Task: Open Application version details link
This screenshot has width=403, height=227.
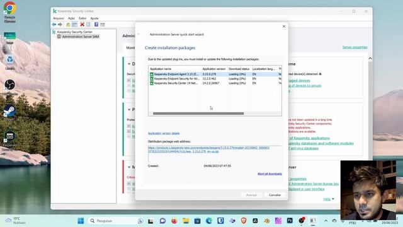Action: tap(164, 133)
